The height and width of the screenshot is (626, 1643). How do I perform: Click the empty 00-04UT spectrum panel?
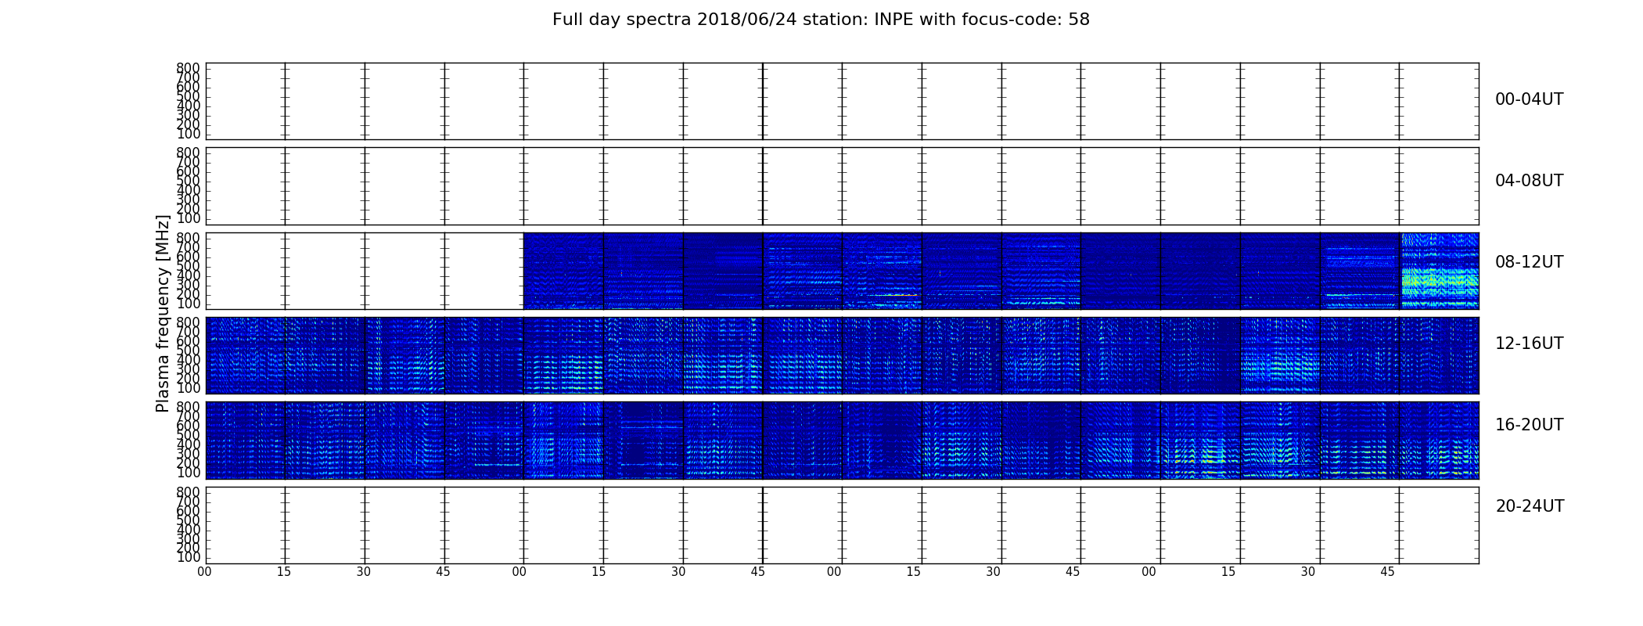tap(842, 101)
